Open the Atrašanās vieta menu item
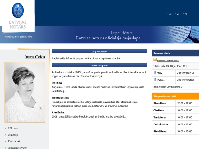This screenshot has width=199, height=149. (17, 148)
